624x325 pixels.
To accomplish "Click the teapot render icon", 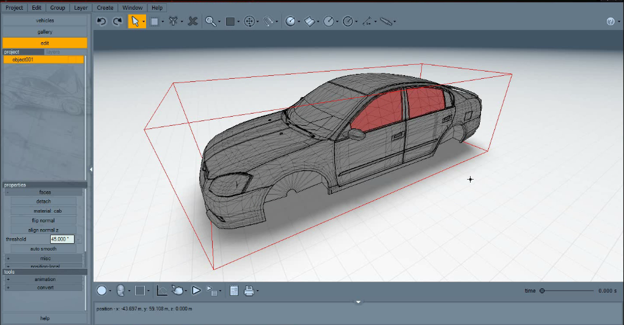I will pyautogui.click(x=177, y=291).
